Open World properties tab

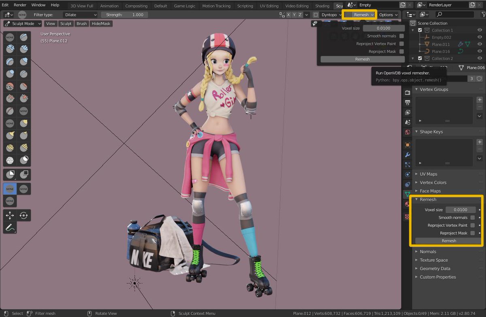point(407,132)
